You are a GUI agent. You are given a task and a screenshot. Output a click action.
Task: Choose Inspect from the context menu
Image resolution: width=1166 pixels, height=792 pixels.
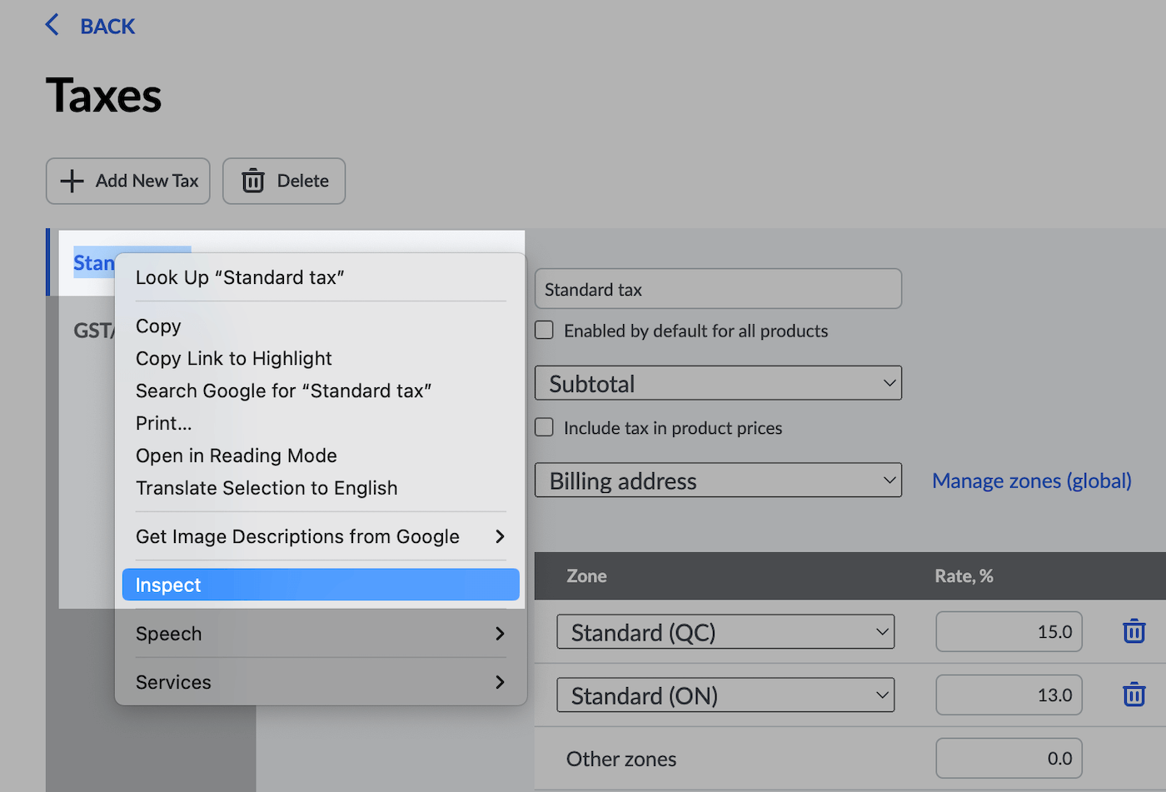pos(321,585)
